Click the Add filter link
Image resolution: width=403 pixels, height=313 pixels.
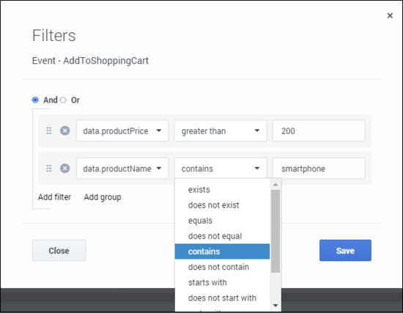click(x=54, y=197)
